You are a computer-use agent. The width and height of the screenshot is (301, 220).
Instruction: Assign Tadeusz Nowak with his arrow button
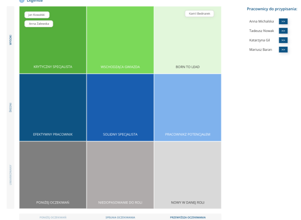tap(283, 31)
